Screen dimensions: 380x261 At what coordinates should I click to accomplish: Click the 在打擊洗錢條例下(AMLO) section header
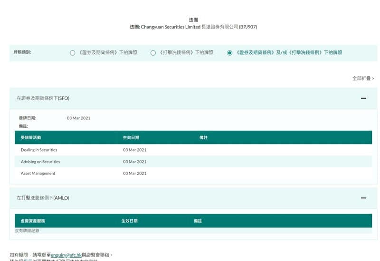193,198
